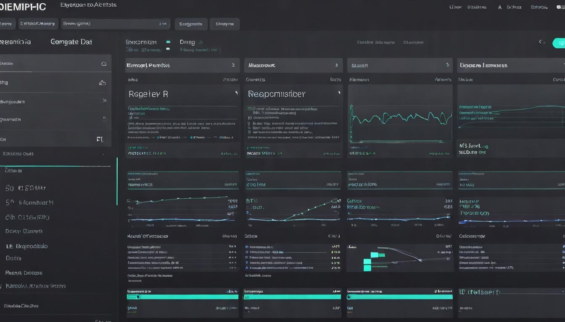This screenshot has height=322, width=565.
Task: Switch to the 'Comgate Dai' tab
Action: [x=71, y=42]
